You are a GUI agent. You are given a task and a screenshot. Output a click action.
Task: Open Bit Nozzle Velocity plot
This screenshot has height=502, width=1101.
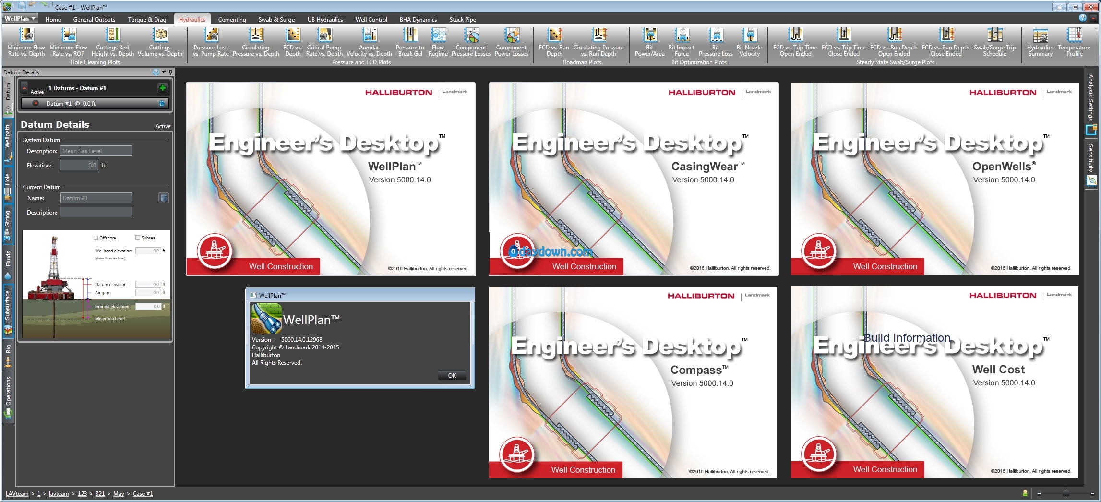[x=749, y=42]
